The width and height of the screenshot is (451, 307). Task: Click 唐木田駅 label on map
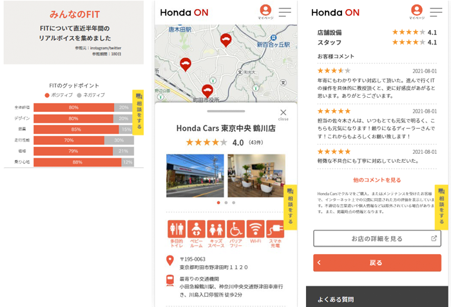pyautogui.click(x=180, y=30)
